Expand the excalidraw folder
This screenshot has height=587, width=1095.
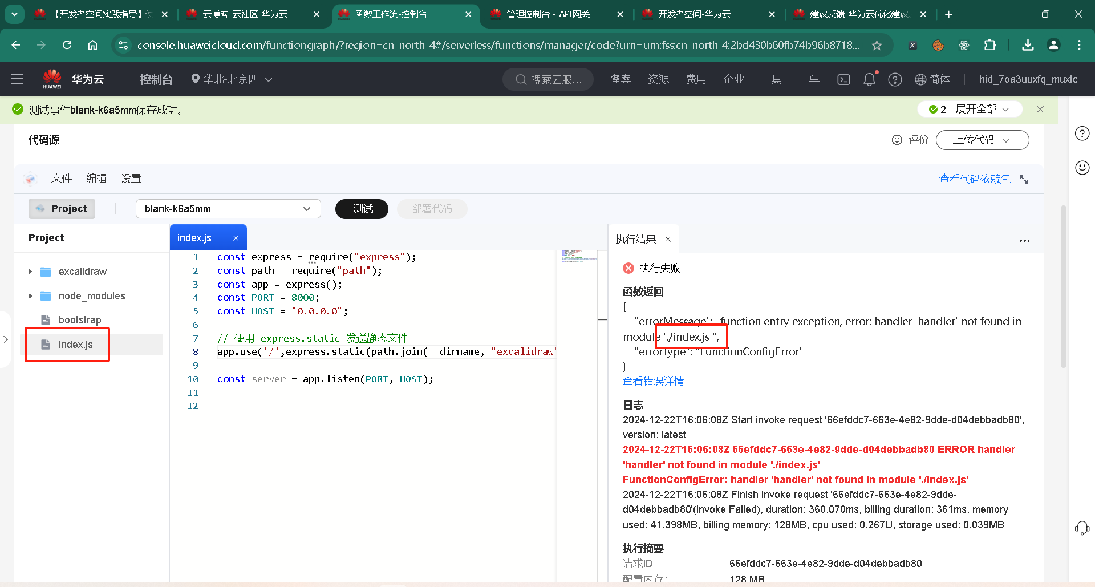click(x=30, y=272)
